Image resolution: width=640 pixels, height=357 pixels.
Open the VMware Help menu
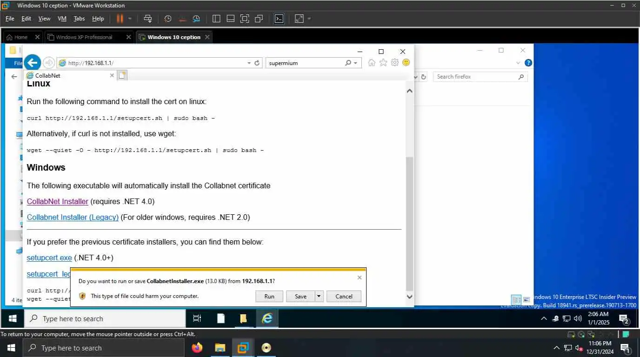[98, 19]
